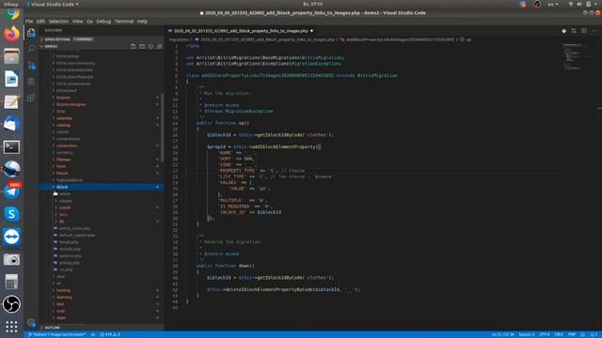Click the UTF-8 encoding in status bar
Image resolution: width=602 pixels, height=338 pixels.
(545, 334)
